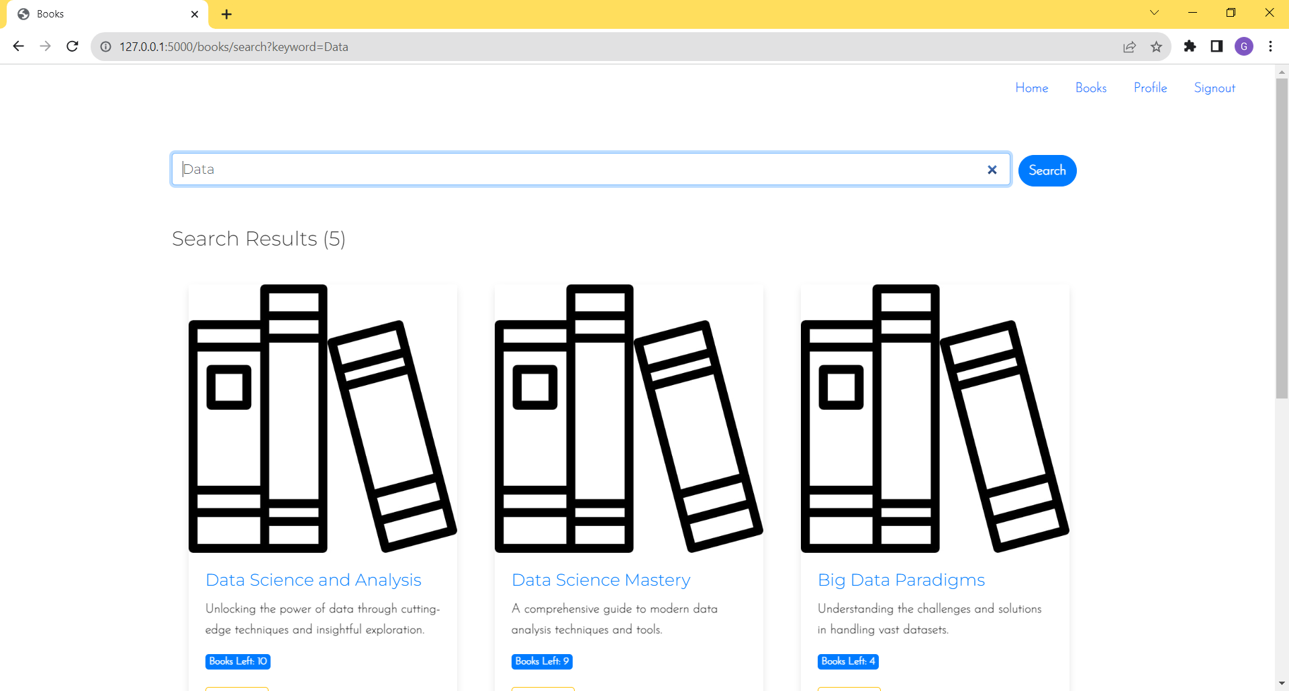The image size is (1289, 691).
Task: Bookmark this page with the star
Action: (x=1156, y=47)
